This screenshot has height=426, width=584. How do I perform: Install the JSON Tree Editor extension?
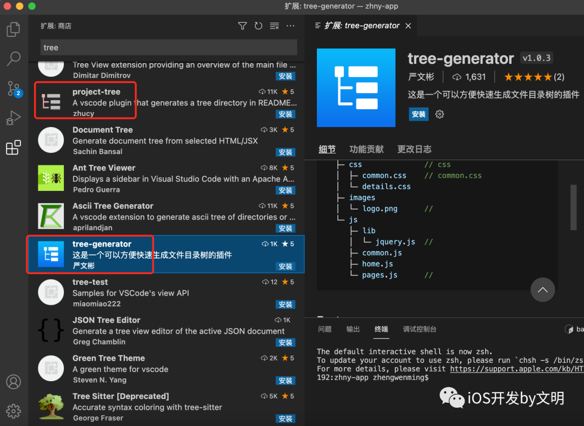pos(286,343)
